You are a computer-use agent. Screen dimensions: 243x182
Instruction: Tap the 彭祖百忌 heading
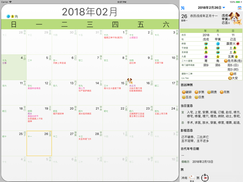coord(187,131)
